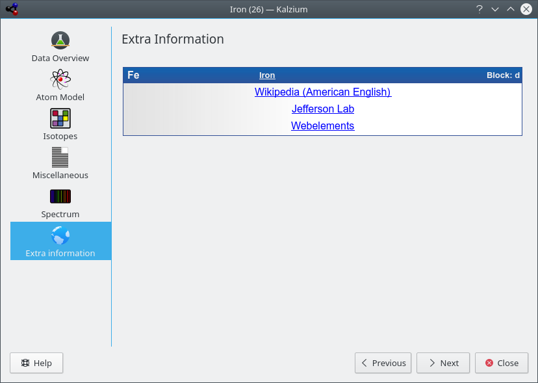538x383 pixels.
Task: Switch to the Spectrum page label
Action: click(x=60, y=215)
